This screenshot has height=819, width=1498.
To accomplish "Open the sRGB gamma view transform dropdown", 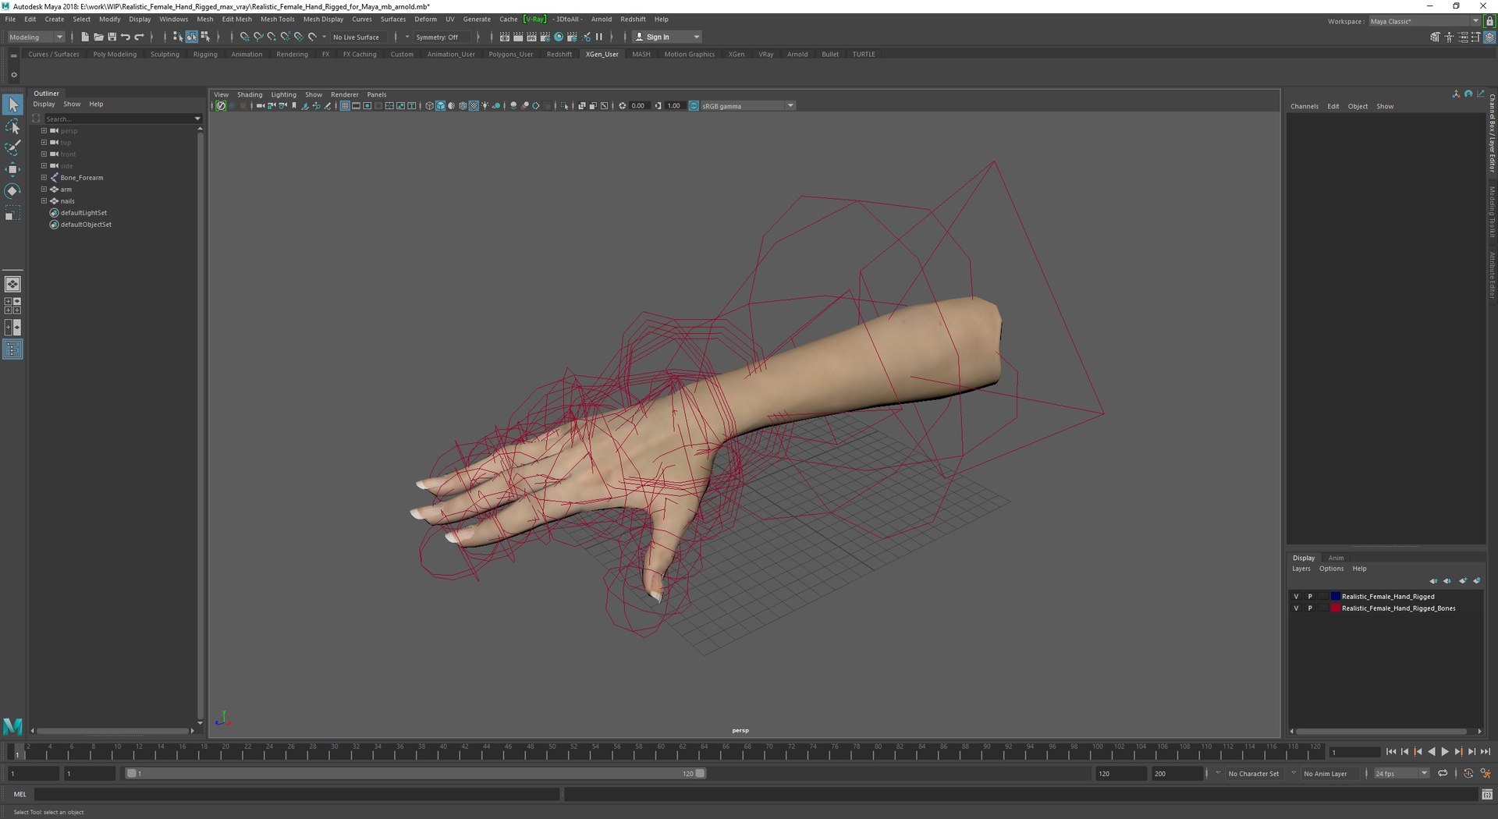I will pos(748,106).
